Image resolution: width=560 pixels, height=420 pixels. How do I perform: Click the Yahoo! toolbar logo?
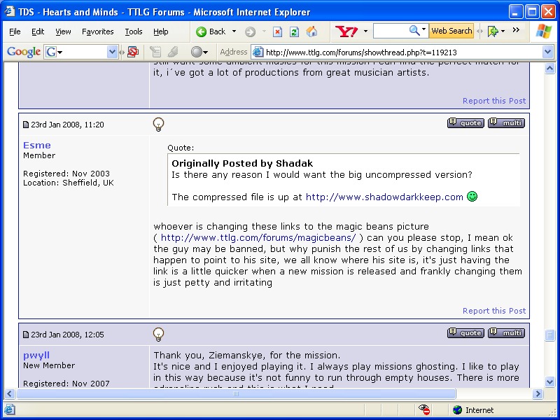point(346,31)
